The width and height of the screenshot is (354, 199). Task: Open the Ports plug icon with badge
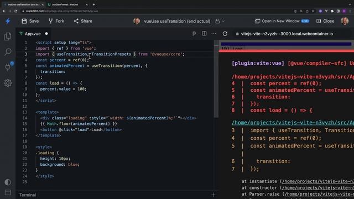[x=8, y=67]
